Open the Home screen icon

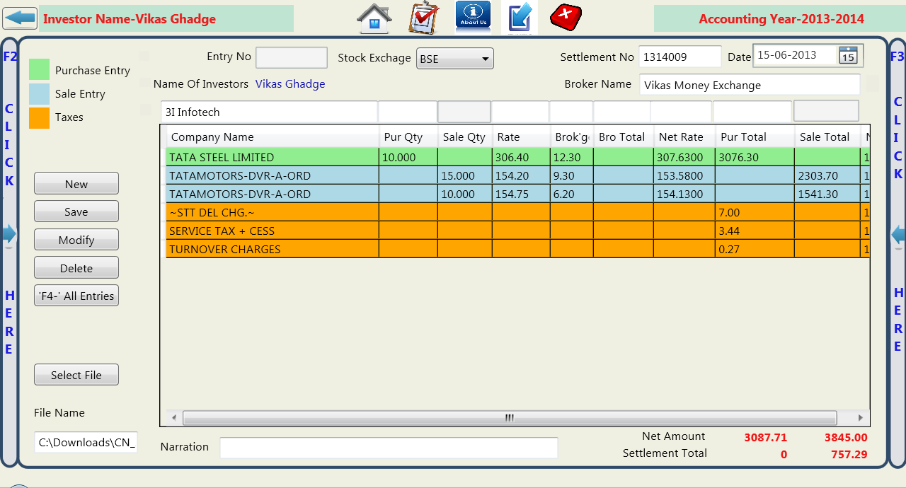(x=374, y=18)
